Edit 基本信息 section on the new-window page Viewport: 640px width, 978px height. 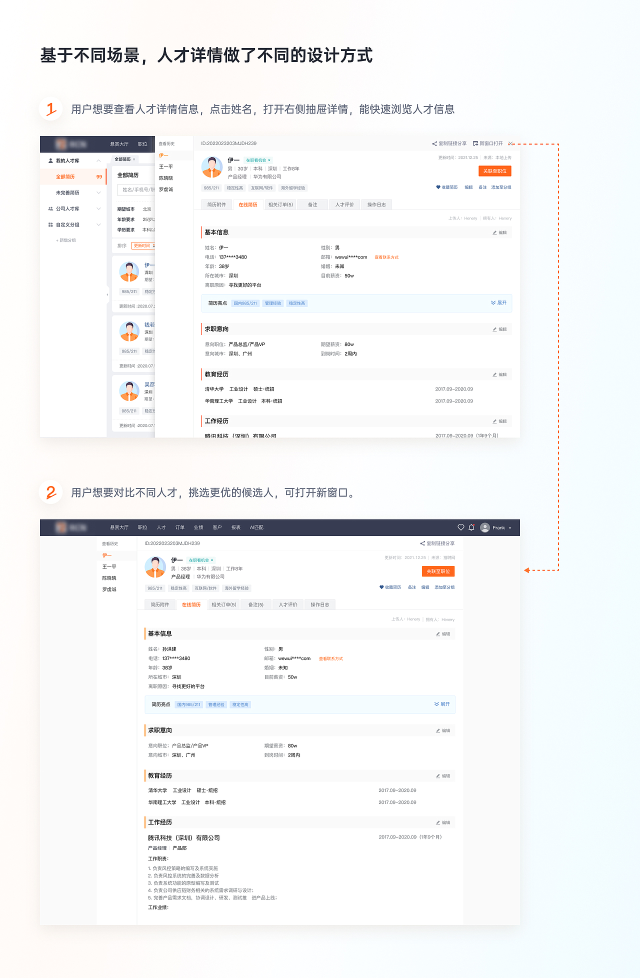(443, 634)
